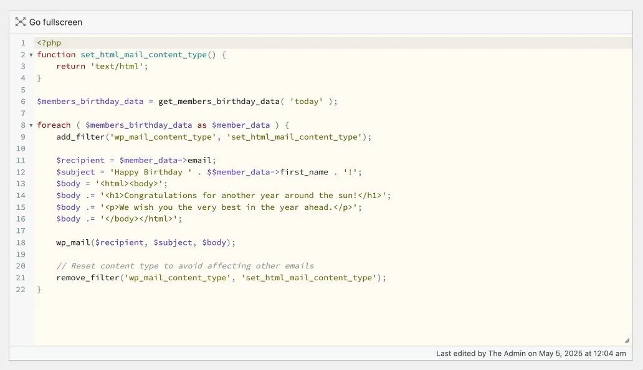
Task: Collapse the foreach fold arrow on line 8
Action: tap(31, 125)
